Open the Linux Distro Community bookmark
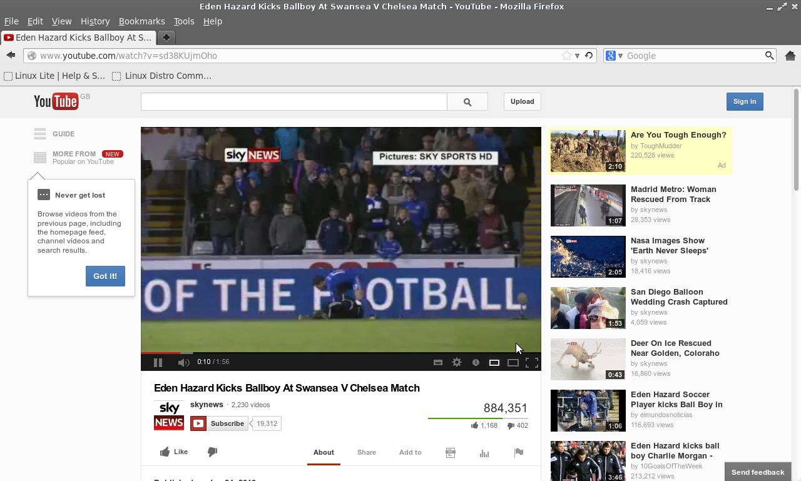Viewport: 801px width, 481px height. pyautogui.click(x=162, y=76)
